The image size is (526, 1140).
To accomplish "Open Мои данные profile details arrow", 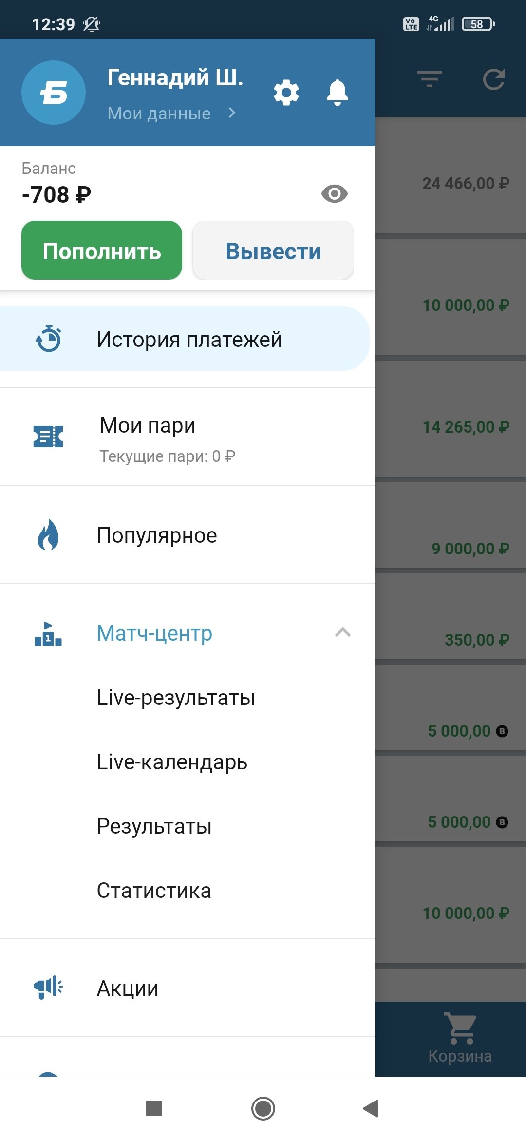I will (232, 113).
